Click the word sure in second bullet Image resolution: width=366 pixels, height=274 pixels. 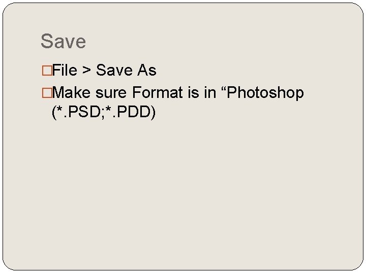coord(111,93)
